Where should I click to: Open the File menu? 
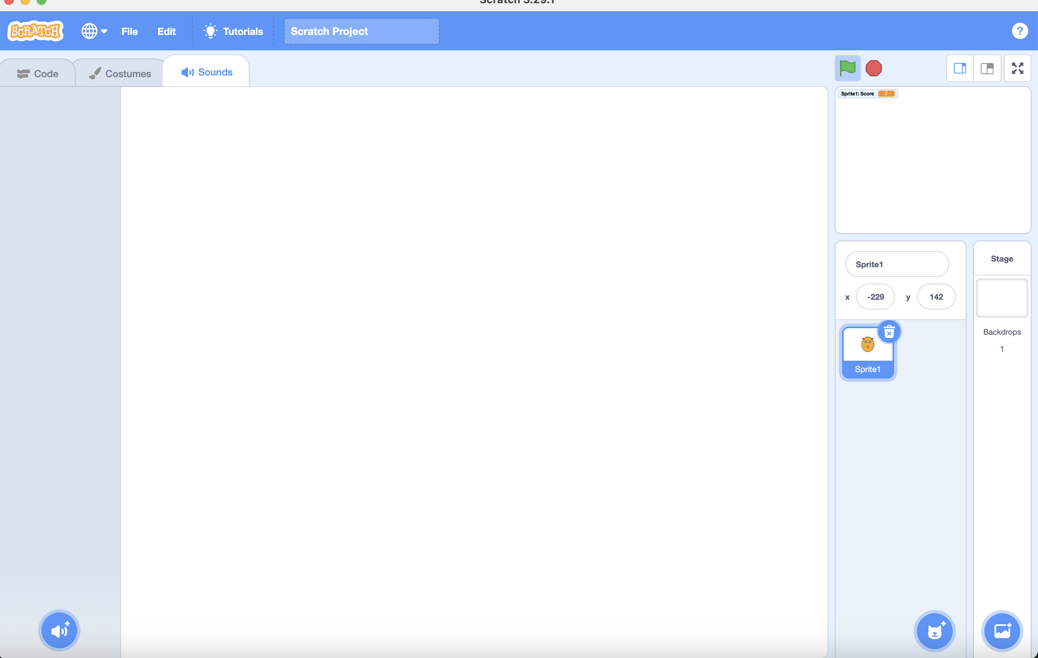tap(129, 31)
